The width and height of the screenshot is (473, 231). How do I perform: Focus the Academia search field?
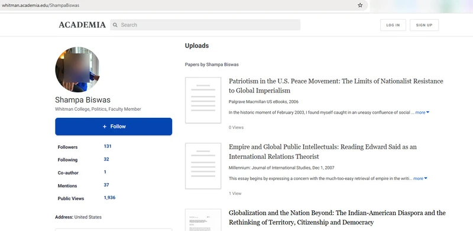click(205, 25)
